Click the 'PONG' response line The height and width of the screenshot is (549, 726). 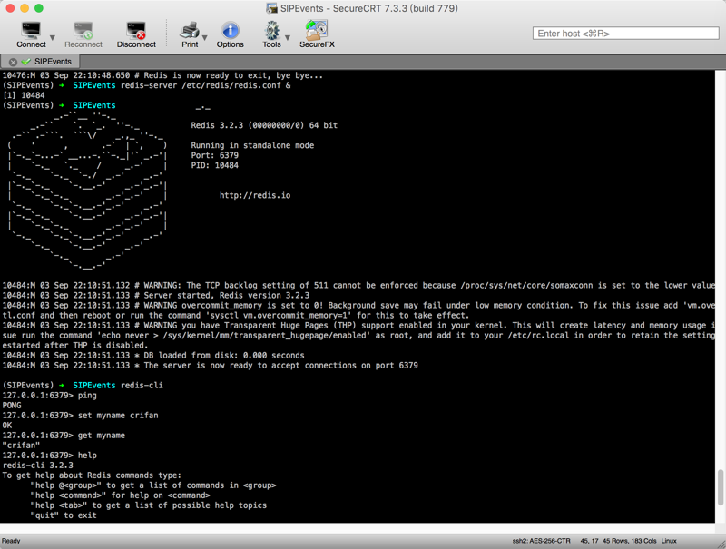[x=12, y=406]
